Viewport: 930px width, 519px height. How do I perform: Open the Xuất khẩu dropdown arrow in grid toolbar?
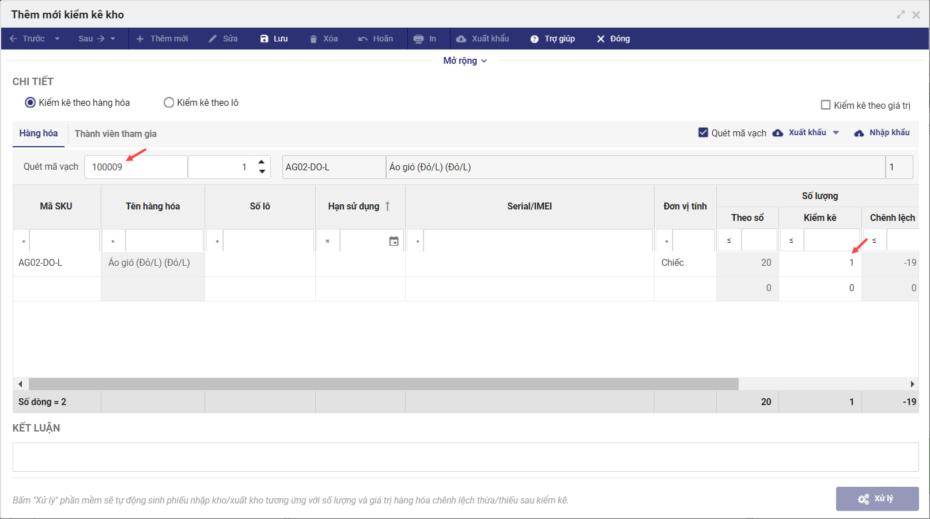click(836, 133)
